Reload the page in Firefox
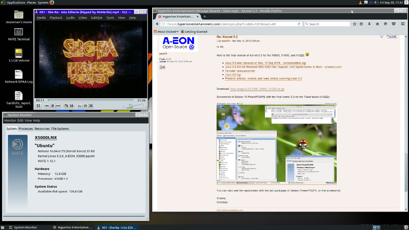 tap(299, 24)
